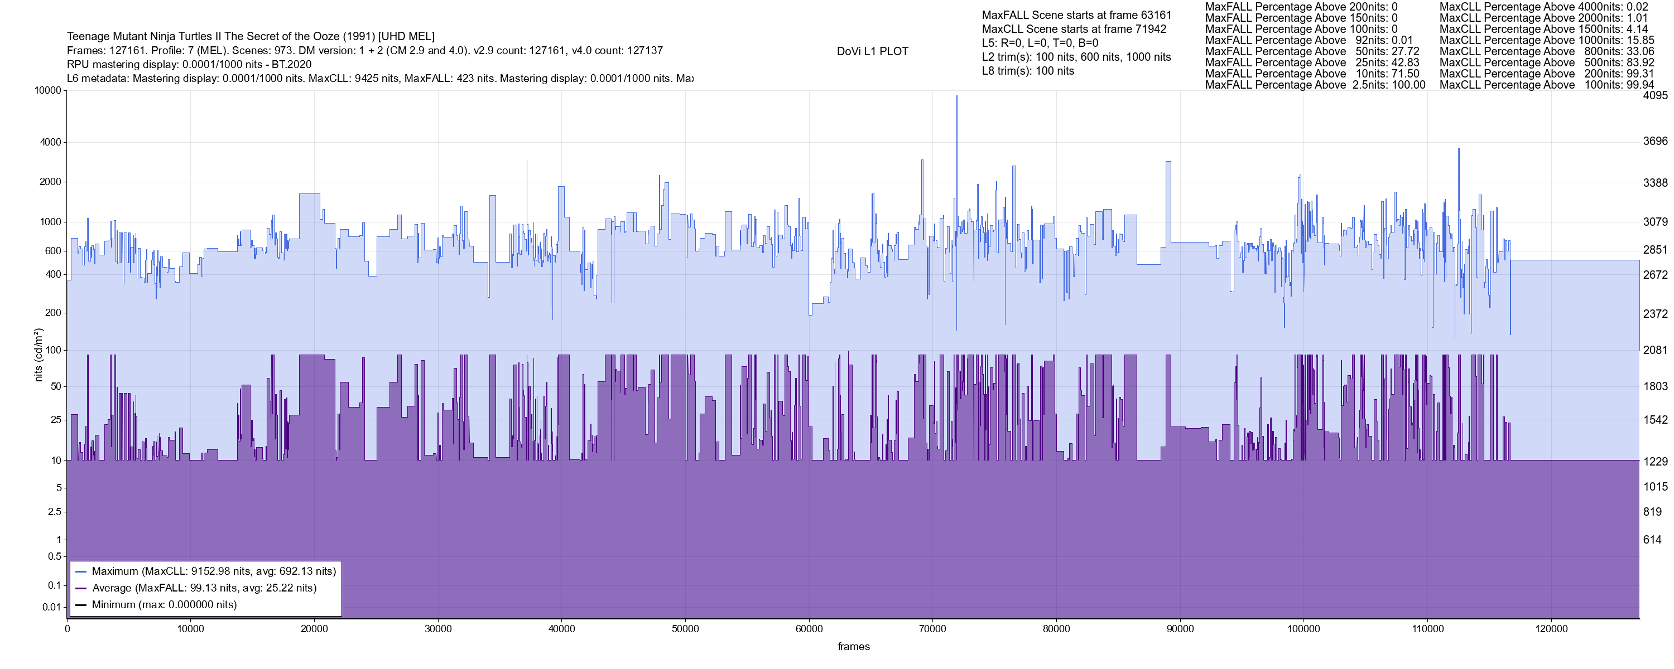Screen dimensions: 1674x669
Task: Click 'MaxCLL Percentage Above 1000nits: 15.85' text
Action: pos(1547,40)
